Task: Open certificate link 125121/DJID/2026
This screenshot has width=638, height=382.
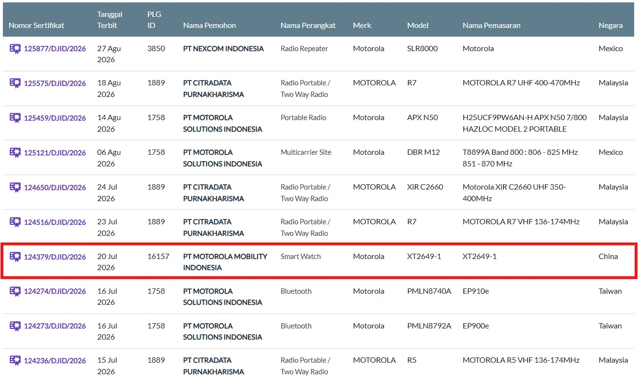Action: [x=55, y=153]
